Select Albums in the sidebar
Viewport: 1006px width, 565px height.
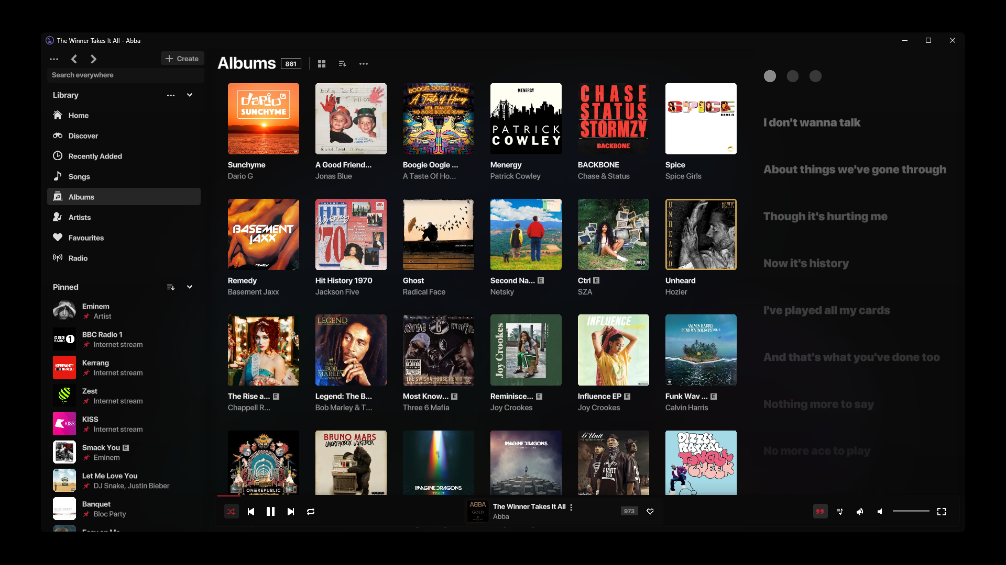click(x=124, y=197)
